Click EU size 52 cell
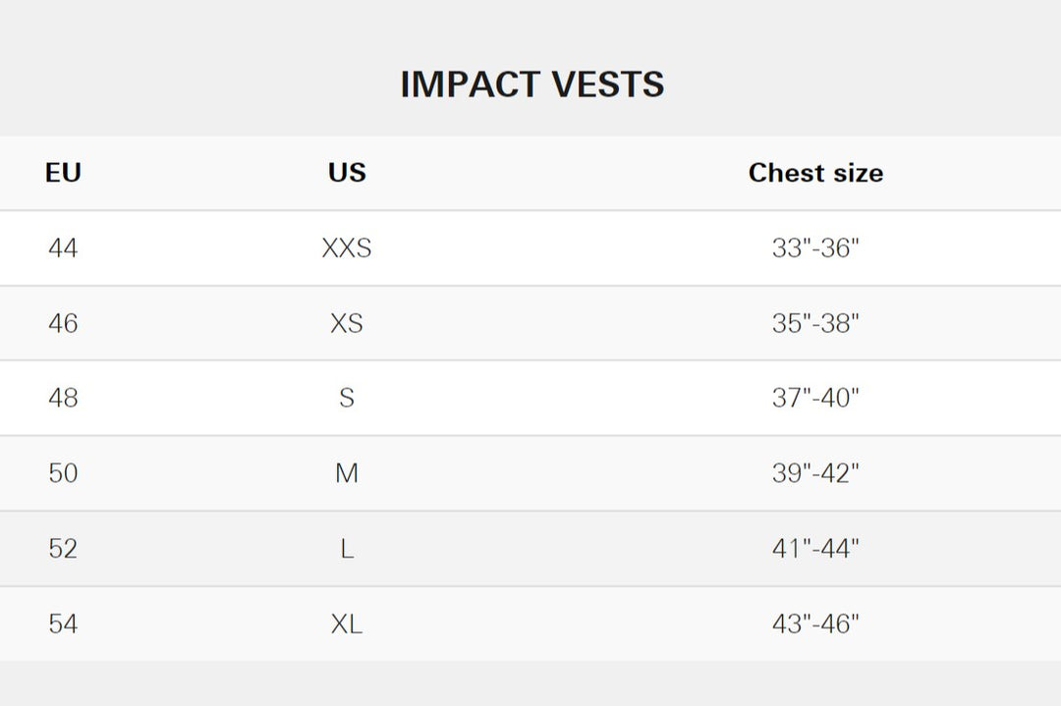This screenshot has width=1061, height=706. 63,548
